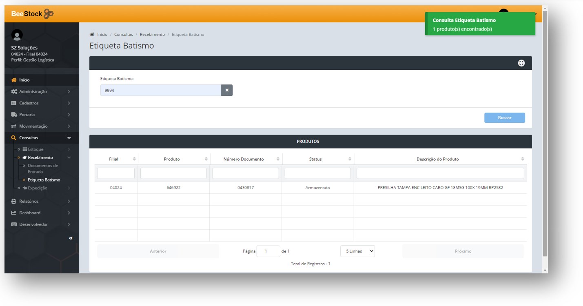Click the user avatar in sidebar
The image size is (583, 306).
(x=17, y=35)
